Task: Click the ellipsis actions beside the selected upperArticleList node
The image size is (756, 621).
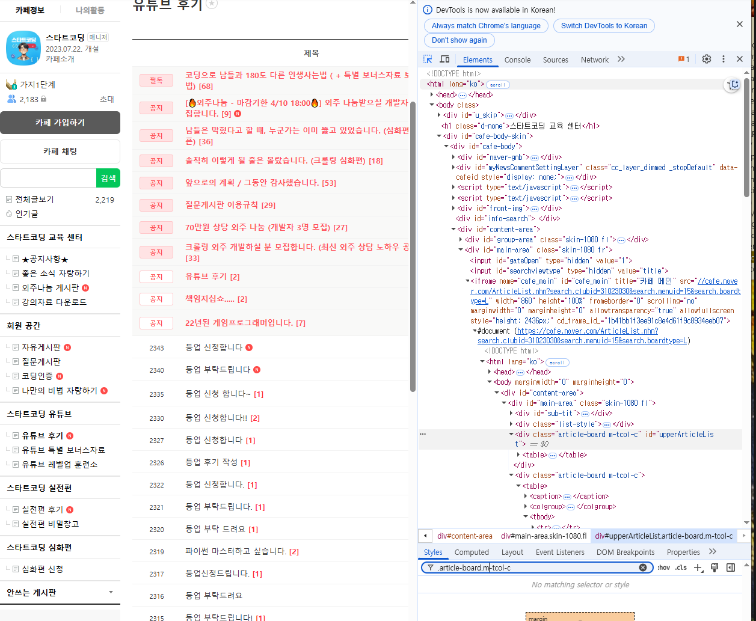Action: point(423,434)
